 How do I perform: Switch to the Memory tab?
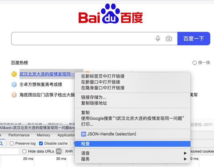point(44,135)
